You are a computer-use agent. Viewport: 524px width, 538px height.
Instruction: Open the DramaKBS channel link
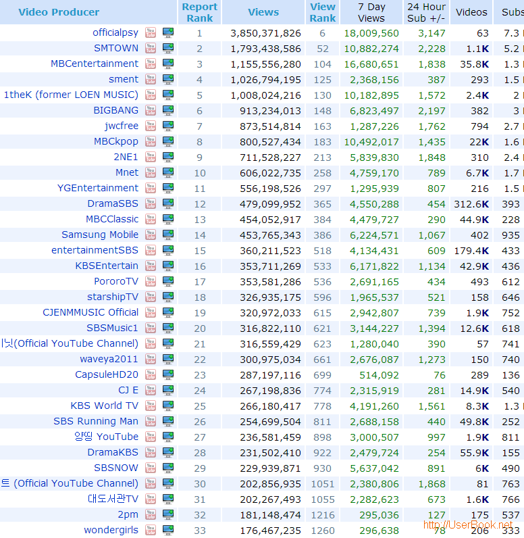pos(113,453)
